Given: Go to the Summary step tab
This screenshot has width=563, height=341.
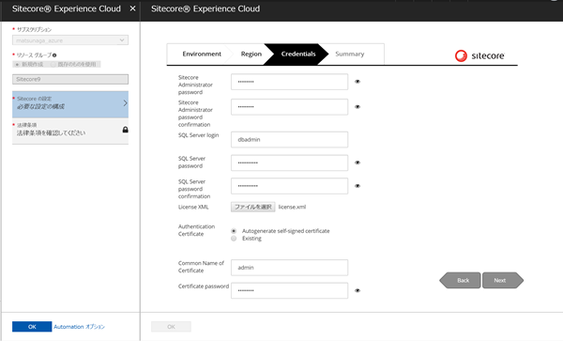Looking at the screenshot, I should pos(350,54).
